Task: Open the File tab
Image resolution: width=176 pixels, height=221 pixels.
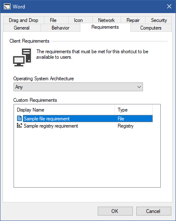Action: click(x=53, y=20)
